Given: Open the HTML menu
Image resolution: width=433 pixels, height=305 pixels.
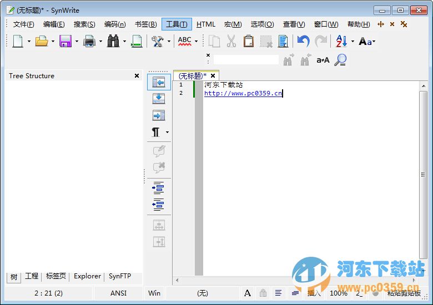Looking at the screenshot, I should point(206,24).
